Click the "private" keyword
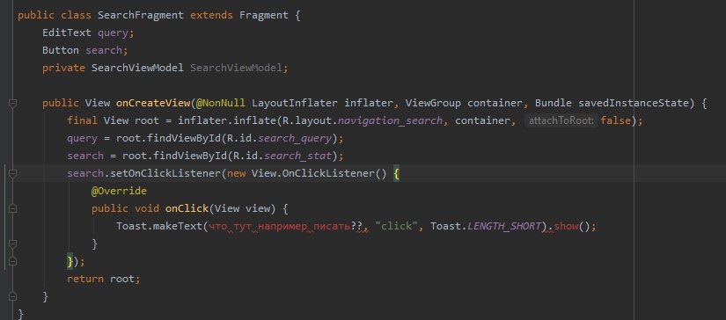Image resolution: width=726 pixels, height=320 pixels. click(63, 68)
